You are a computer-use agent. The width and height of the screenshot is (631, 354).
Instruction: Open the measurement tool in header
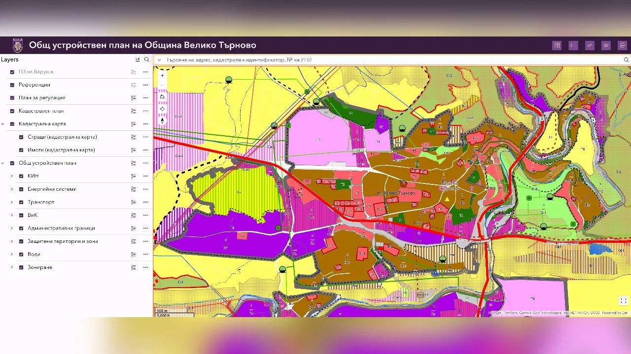pyautogui.click(x=590, y=45)
